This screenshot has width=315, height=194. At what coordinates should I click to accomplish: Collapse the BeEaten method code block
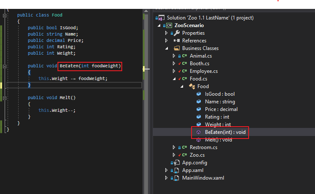4,66
